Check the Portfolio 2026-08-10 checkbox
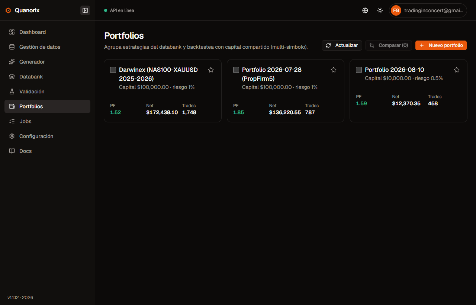This screenshot has height=305, width=476. click(359, 70)
